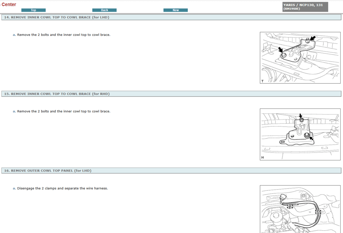
Task: Click upper-right bolt arrow in LHD illustration
Action: click(x=312, y=38)
